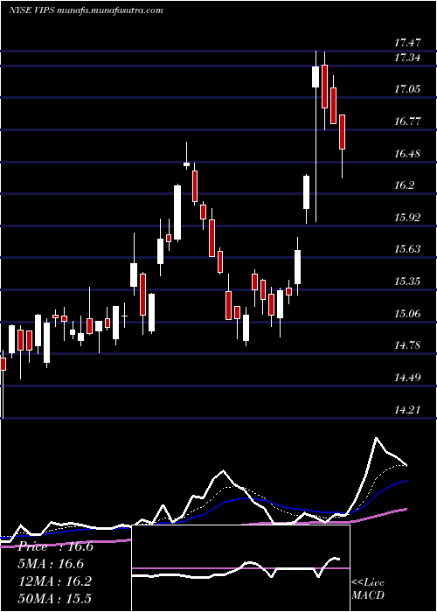The image size is (437, 612).
Task: Click inside the Live MACD inset chart
Action: point(240,568)
